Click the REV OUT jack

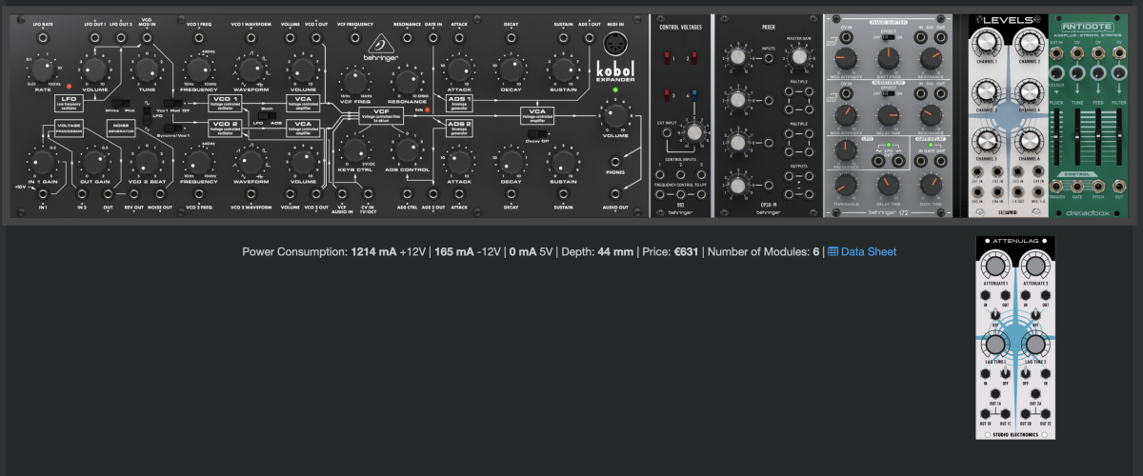(x=134, y=193)
